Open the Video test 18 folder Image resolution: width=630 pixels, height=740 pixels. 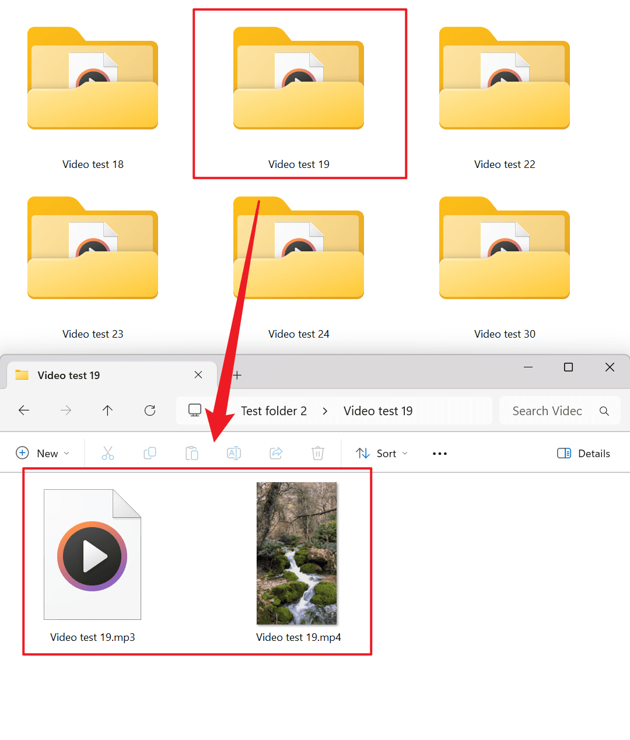coord(93,78)
